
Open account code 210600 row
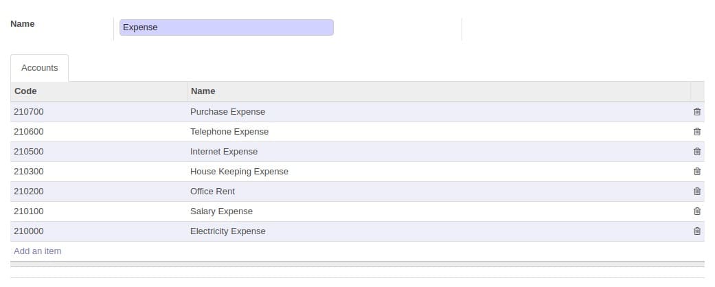tap(357, 132)
